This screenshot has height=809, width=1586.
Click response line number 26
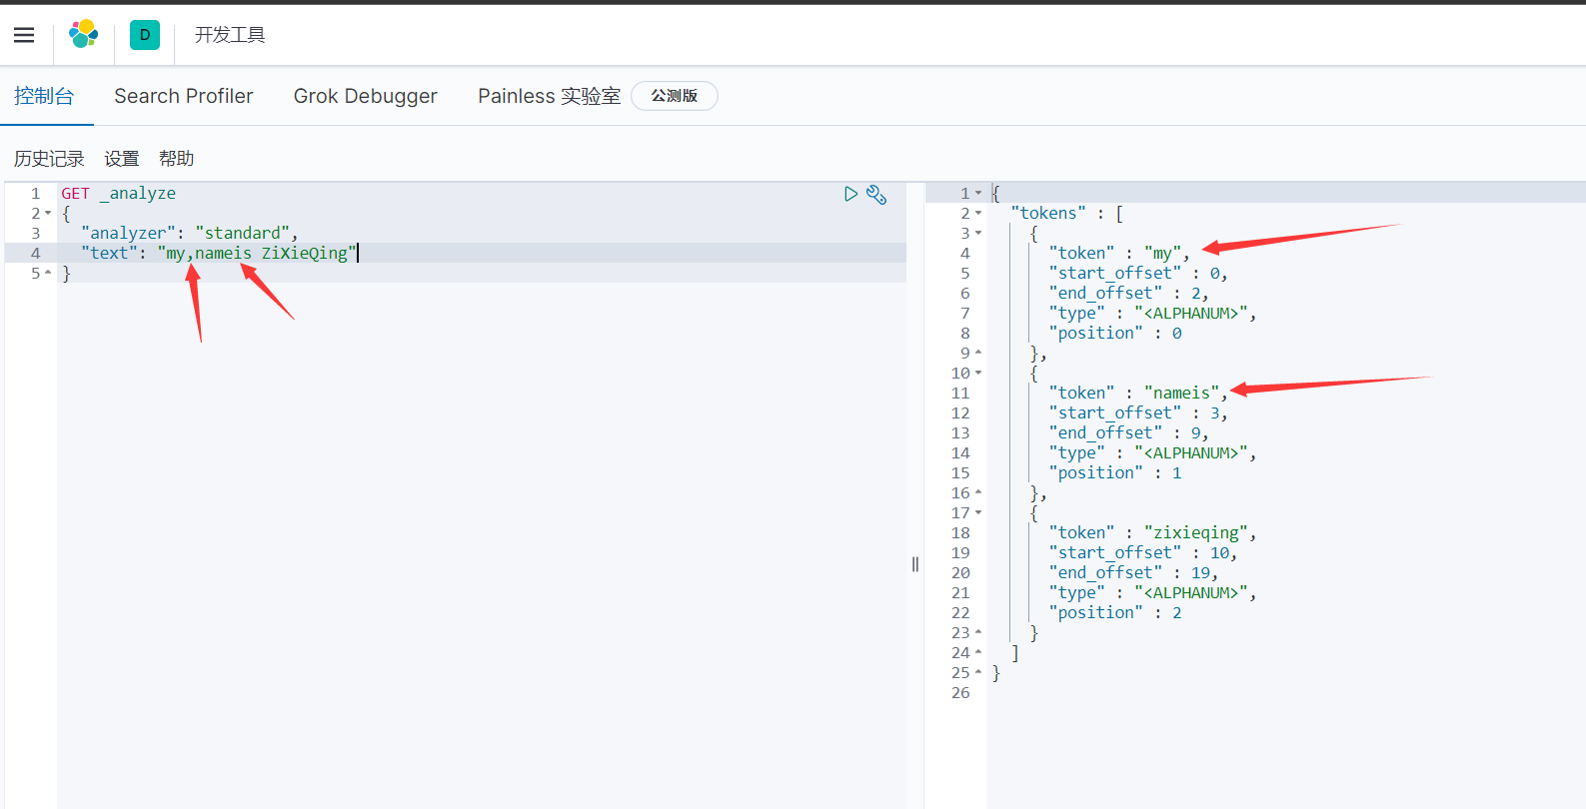[x=960, y=693]
